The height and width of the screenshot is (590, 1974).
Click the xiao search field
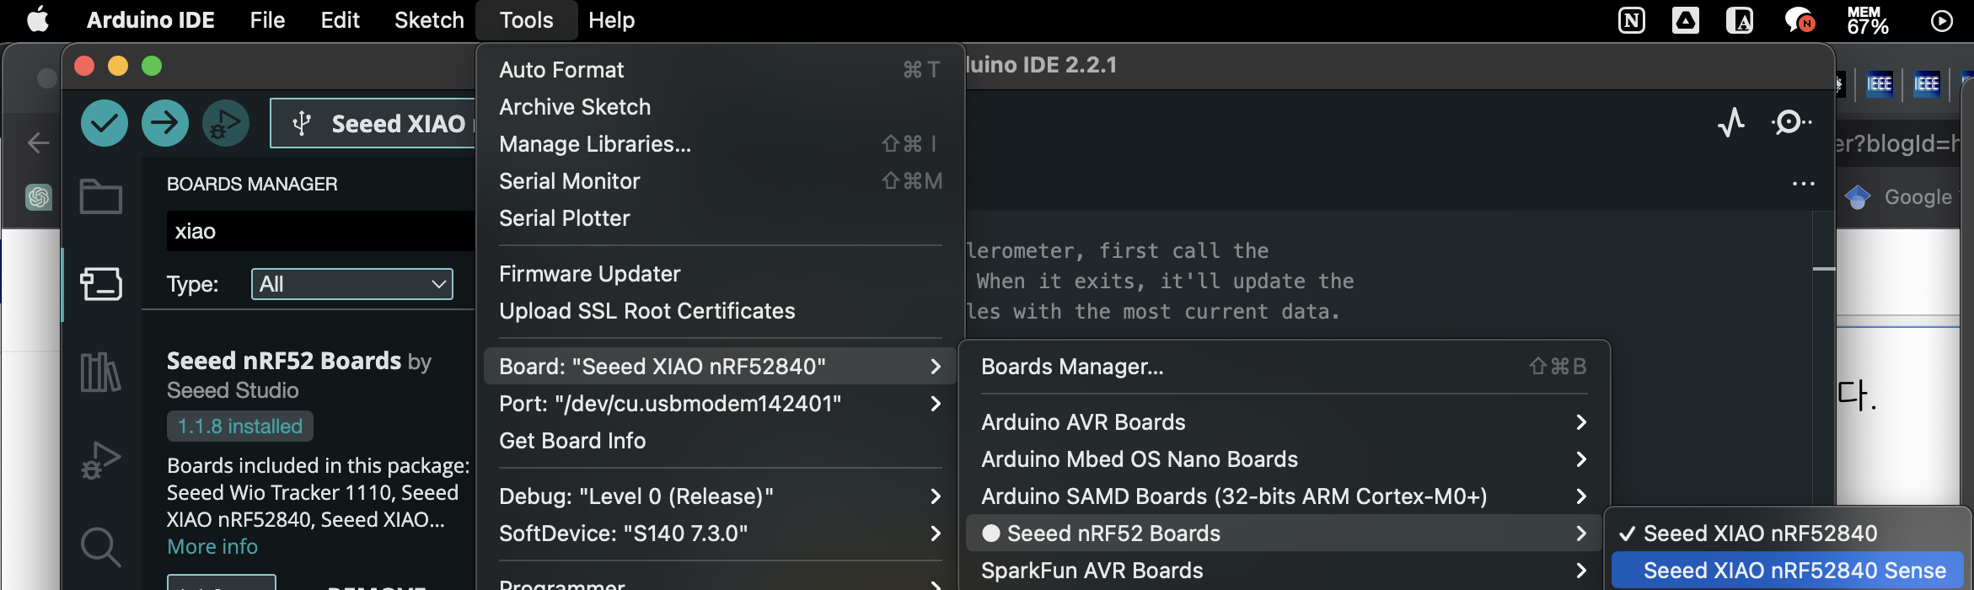click(x=321, y=231)
